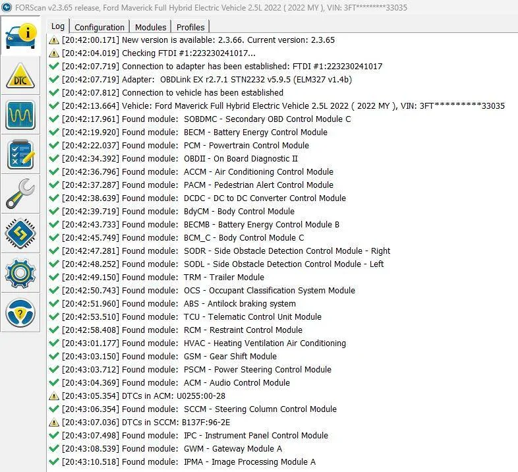Select the New version 2.3.66 available message
This screenshot has height=472, width=518.
[198, 40]
